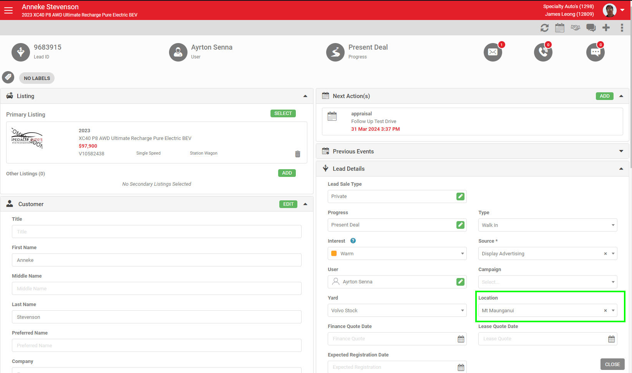Open the Expected Registration Date calendar picker
Screen dimensions: 632x373
click(461, 368)
